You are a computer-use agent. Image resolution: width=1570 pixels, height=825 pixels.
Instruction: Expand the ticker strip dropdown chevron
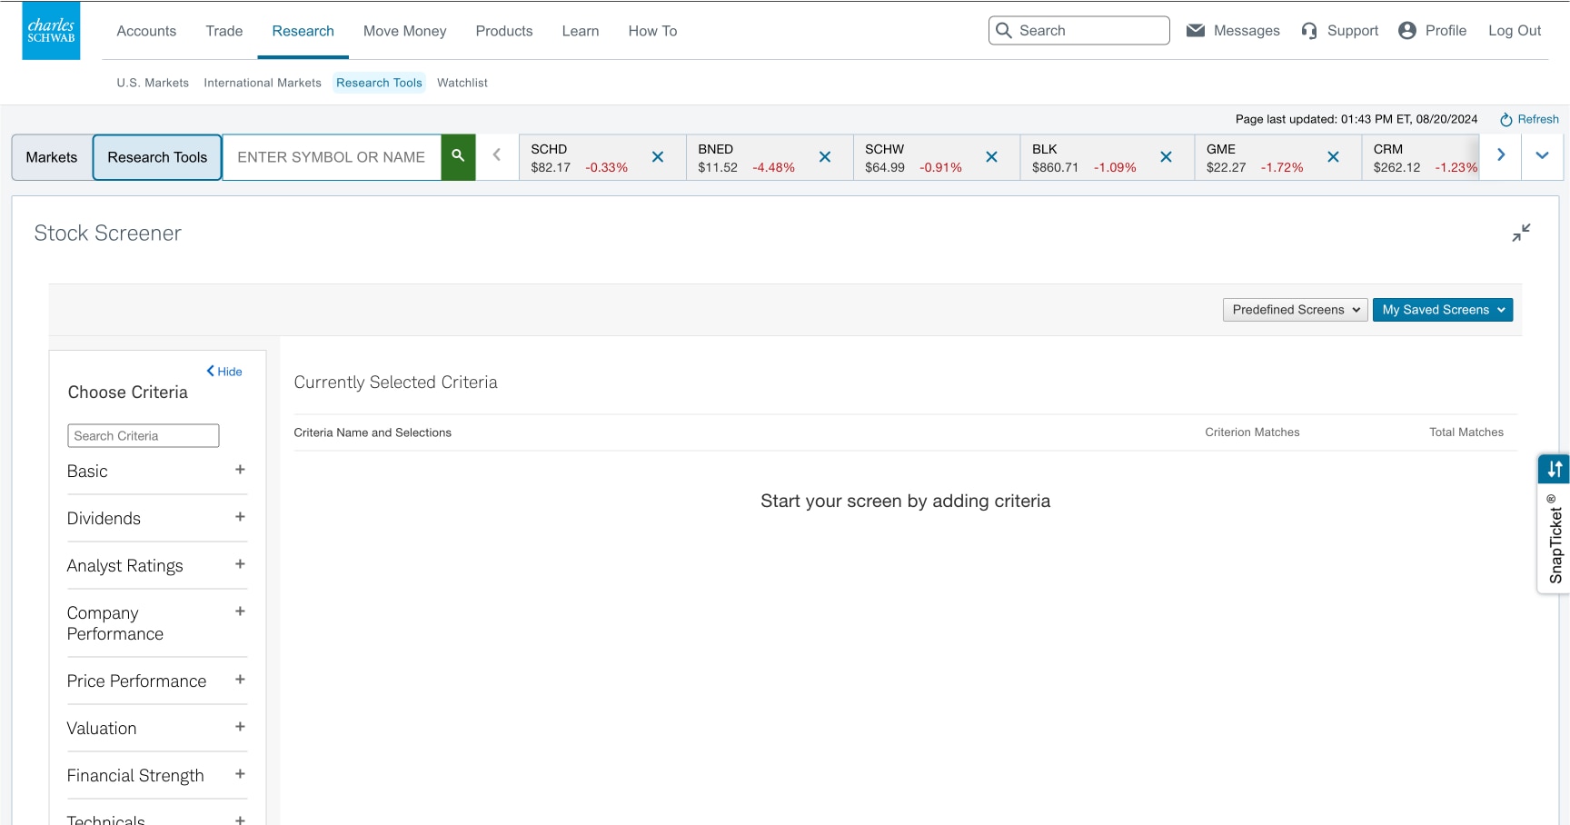tap(1542, 155)
